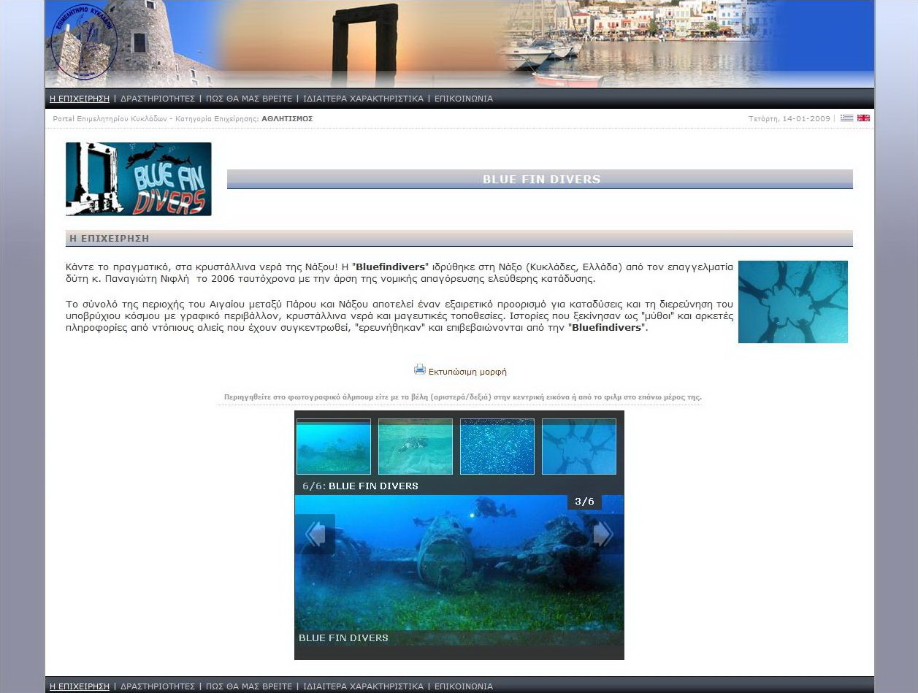Click the paragraph starting Κάντε το πραγματικό

pos(399,273)
